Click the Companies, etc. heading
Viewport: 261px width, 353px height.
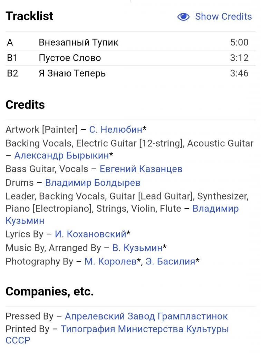pyautogui.click(x=50, y=291)
